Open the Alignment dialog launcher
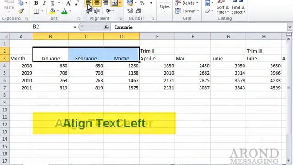Screen dimensions: 293x165 click(120, 18)
